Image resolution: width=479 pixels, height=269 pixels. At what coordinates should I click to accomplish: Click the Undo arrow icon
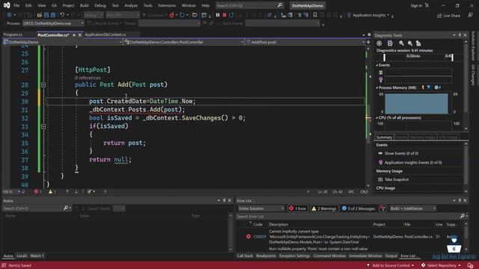coord(62,15)
